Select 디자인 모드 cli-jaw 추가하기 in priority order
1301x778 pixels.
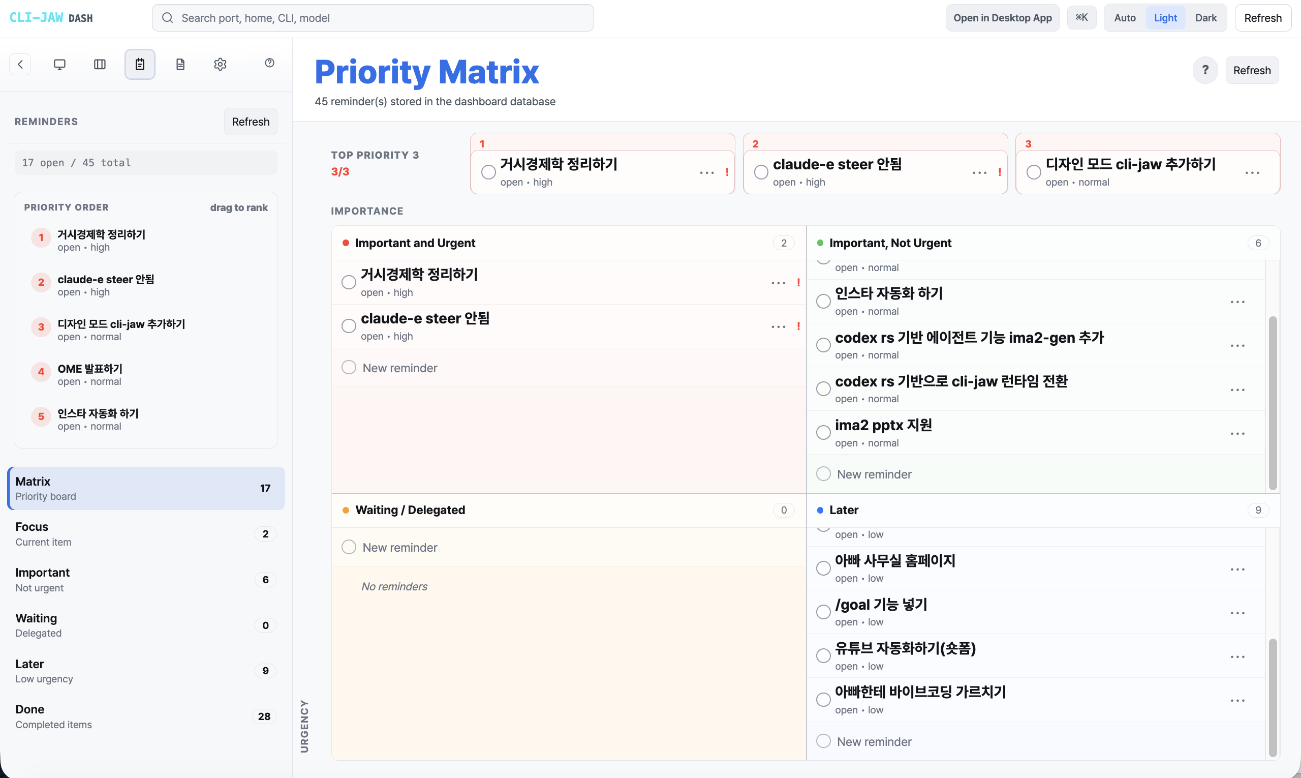pos(146,330)
